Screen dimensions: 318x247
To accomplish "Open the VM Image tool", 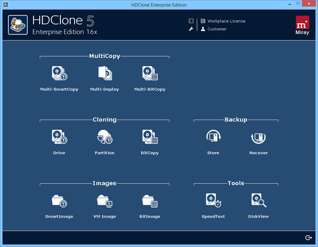I will (104, 201).
